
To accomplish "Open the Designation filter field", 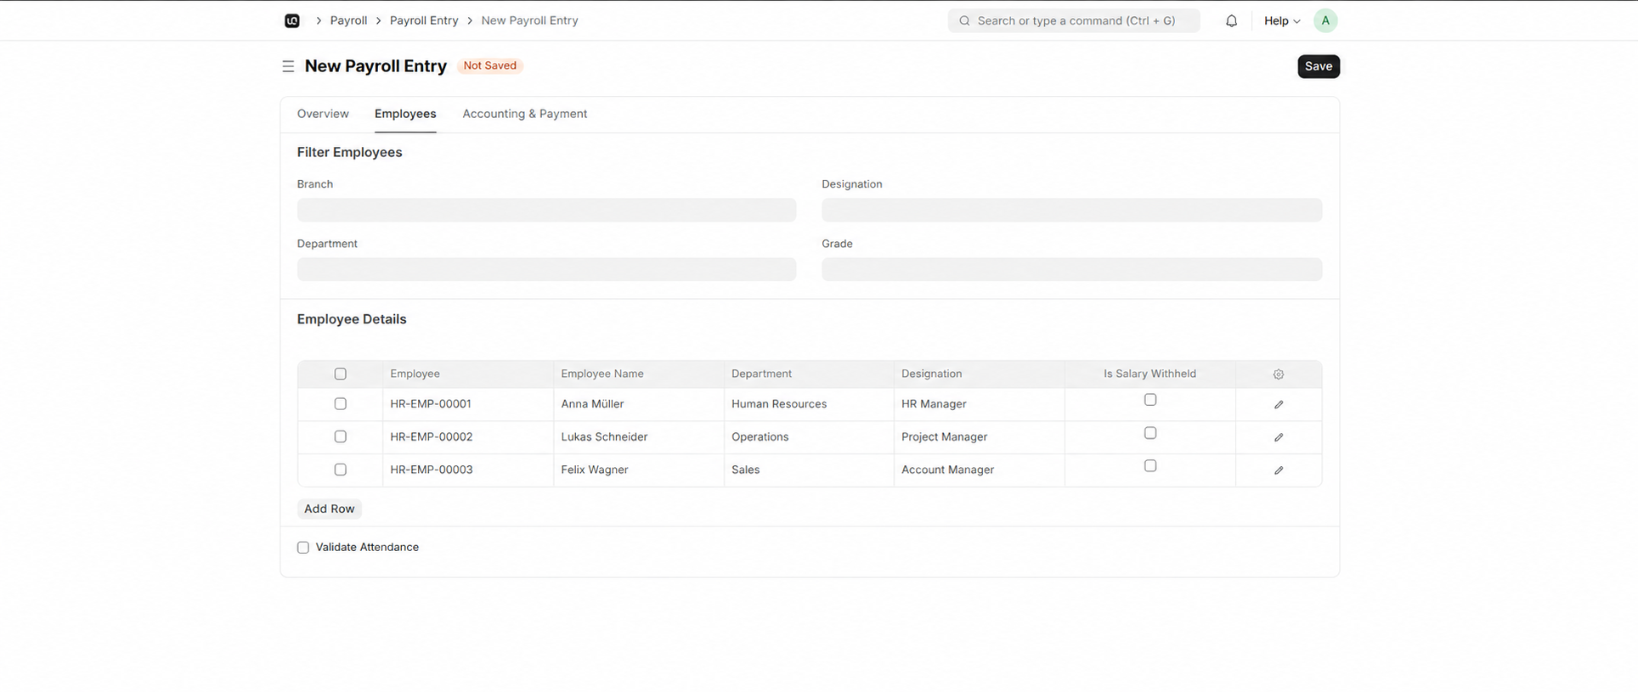I will (1071, 210).
